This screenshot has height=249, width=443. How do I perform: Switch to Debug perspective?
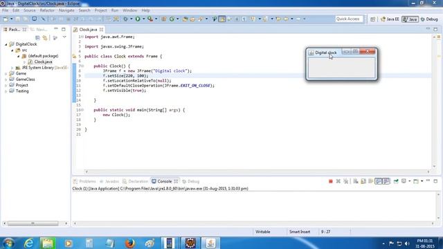[429, 19]
